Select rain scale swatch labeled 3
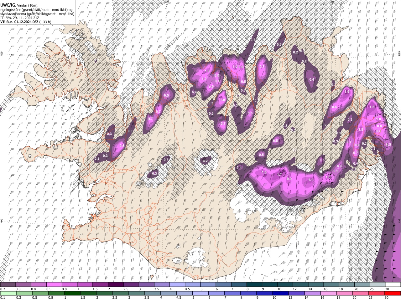The height and width of the screenshot is (300, 401). pyautogui.click(x=136, y=293)
